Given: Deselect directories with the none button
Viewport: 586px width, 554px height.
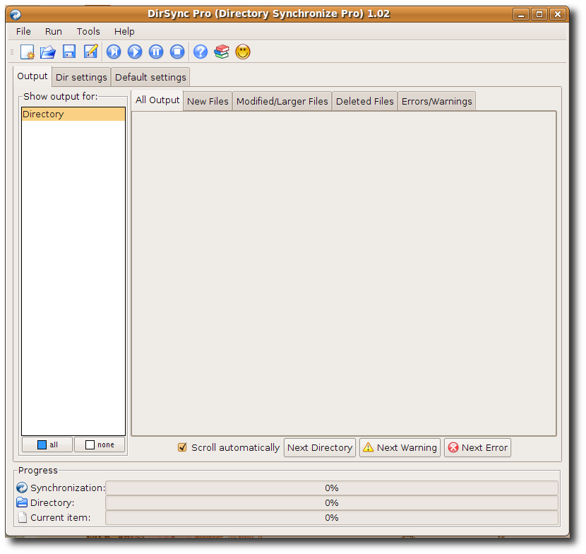Looking at the screenshot, I should click(100, 444).
